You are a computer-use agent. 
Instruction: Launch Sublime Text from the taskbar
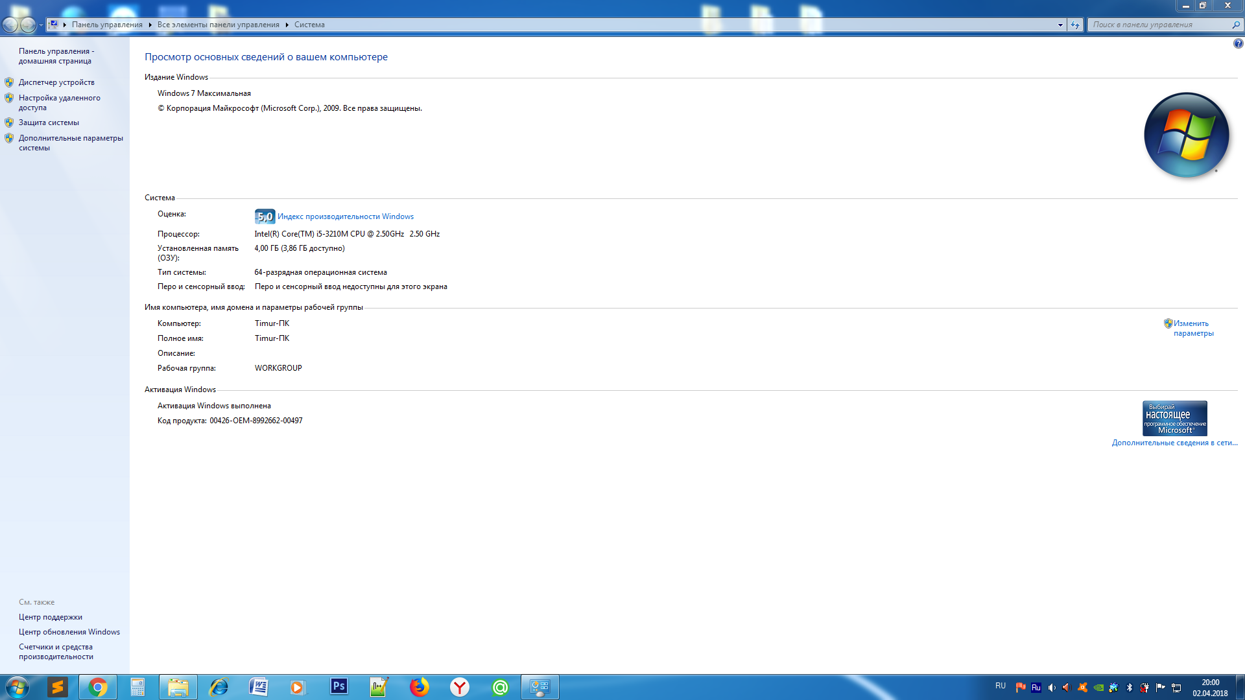tap(58, 686)
